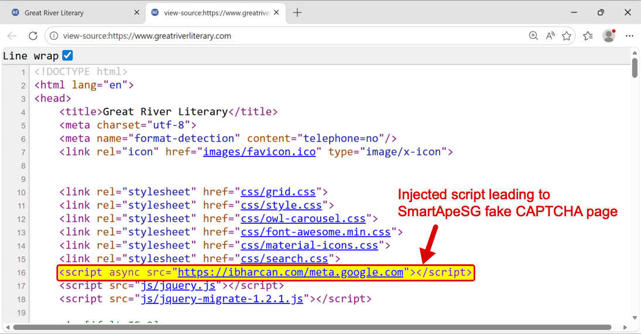Screen dimensions: 641x334
Task: Open the zoom magnifier icon in address bar
Action: (x=533, y=36)
